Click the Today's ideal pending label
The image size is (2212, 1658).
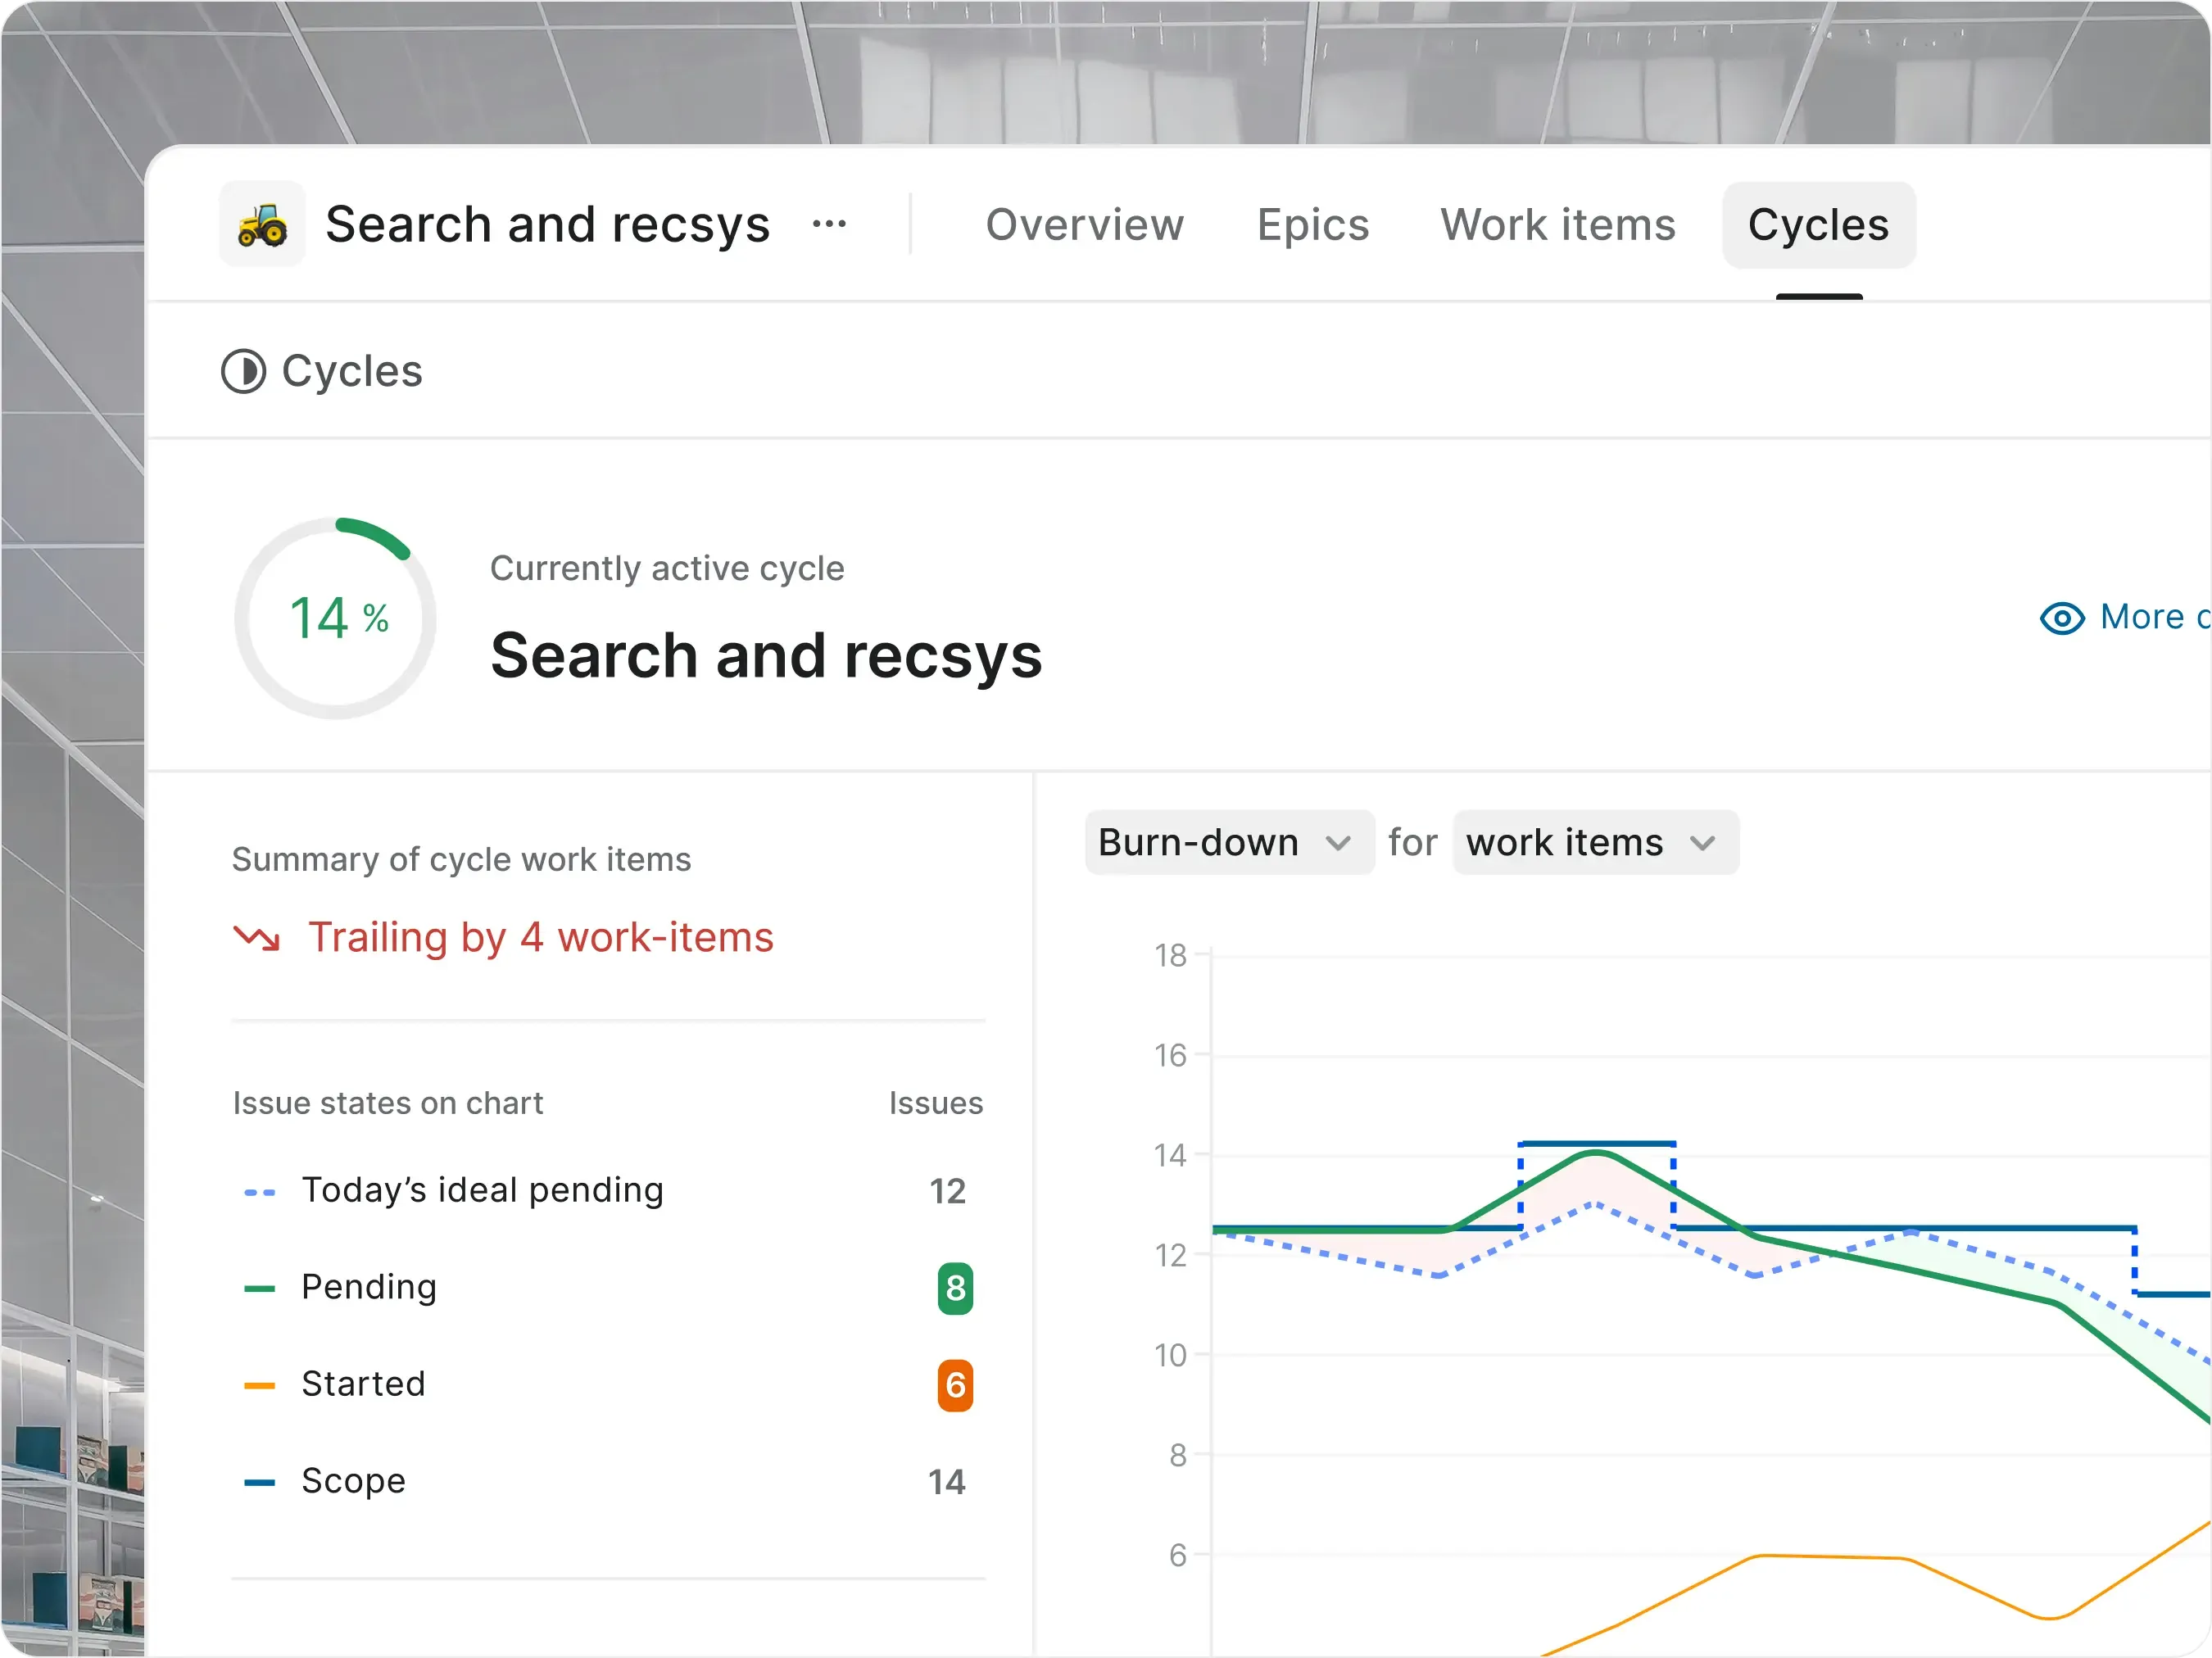click(483, 1190)
